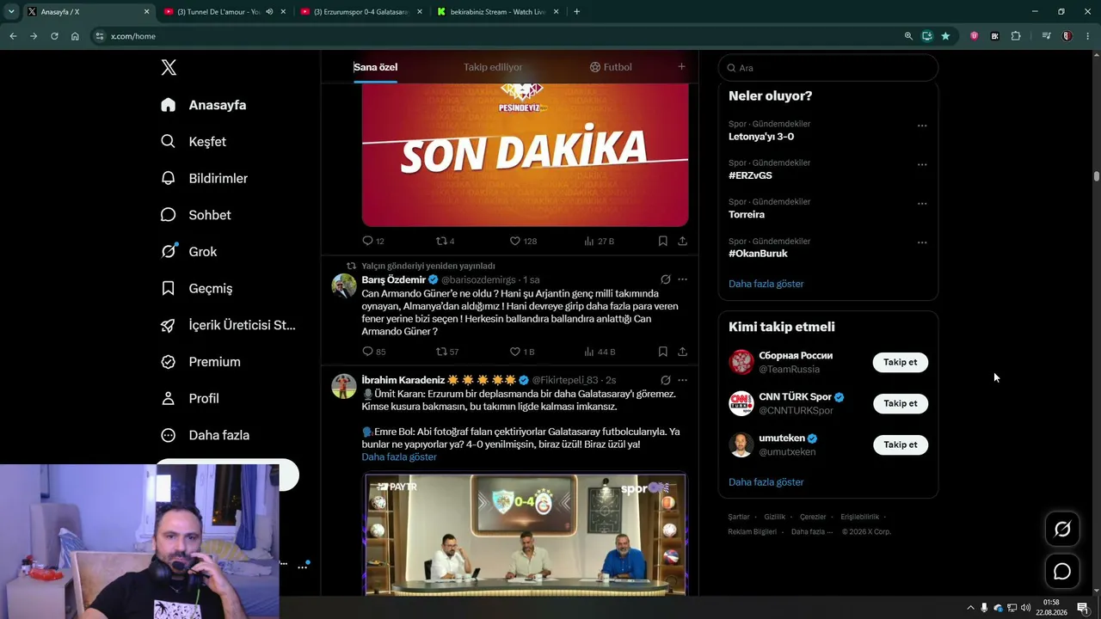1101x619 pixels.
Task: Open Chrome's media controls icon
Action: coord(1046,36)
